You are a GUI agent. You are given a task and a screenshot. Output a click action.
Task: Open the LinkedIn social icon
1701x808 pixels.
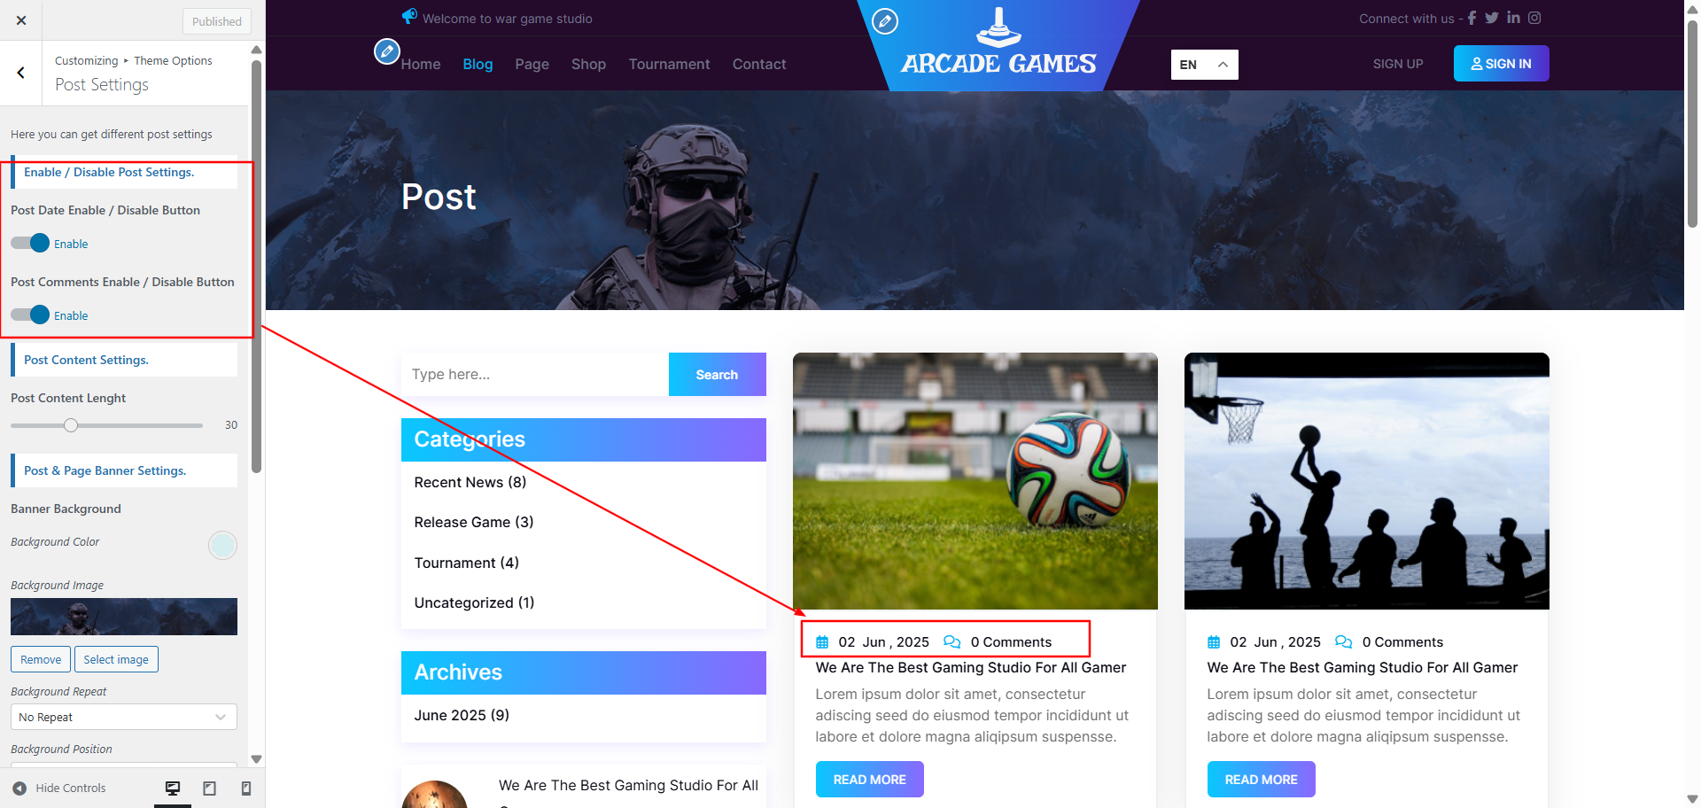click(x=1513, y=18)
